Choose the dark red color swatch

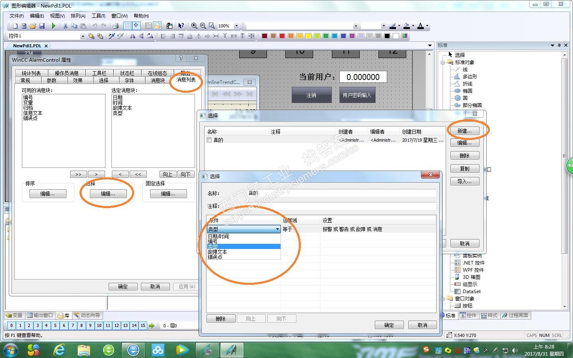pyautogui.click(x=265, y=36)
